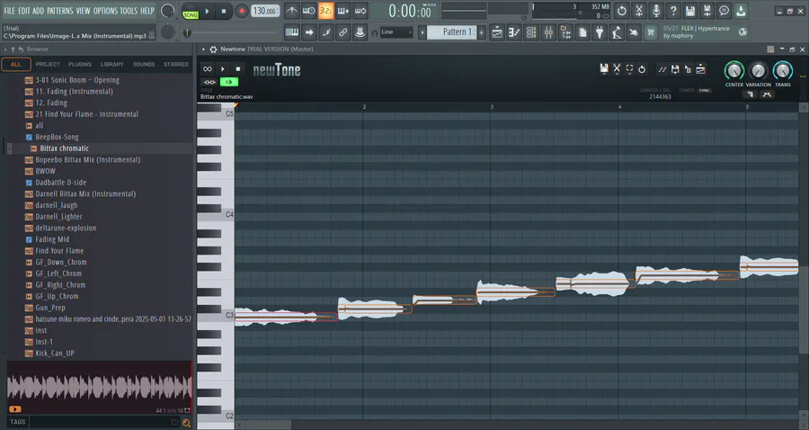Click the auto-scroll arrow icon
809x430 pixels.
[308, 32]
